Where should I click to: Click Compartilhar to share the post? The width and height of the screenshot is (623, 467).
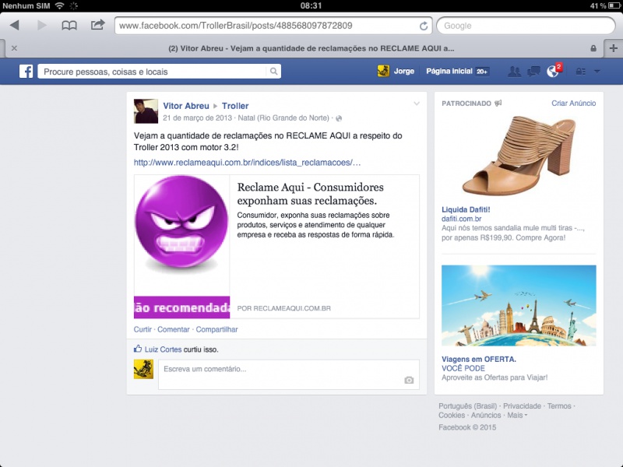point(217,329)
